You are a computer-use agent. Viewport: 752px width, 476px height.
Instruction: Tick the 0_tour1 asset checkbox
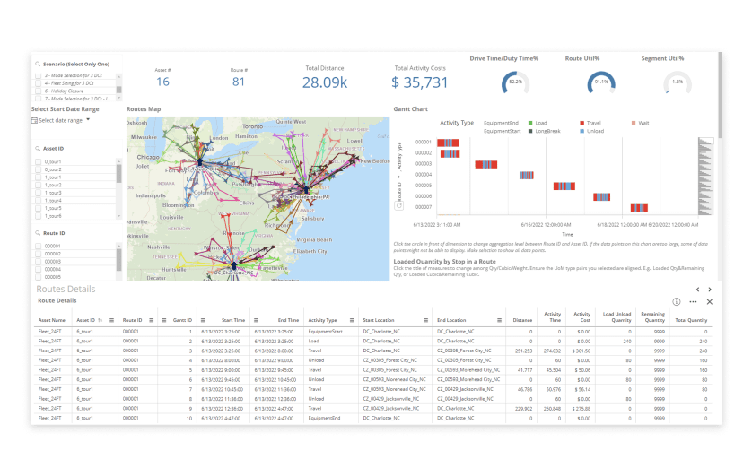(38, 162)
